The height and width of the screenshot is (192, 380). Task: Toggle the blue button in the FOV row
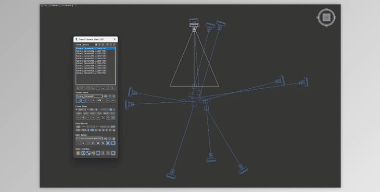pyautogui.click(x=93, y=130)
